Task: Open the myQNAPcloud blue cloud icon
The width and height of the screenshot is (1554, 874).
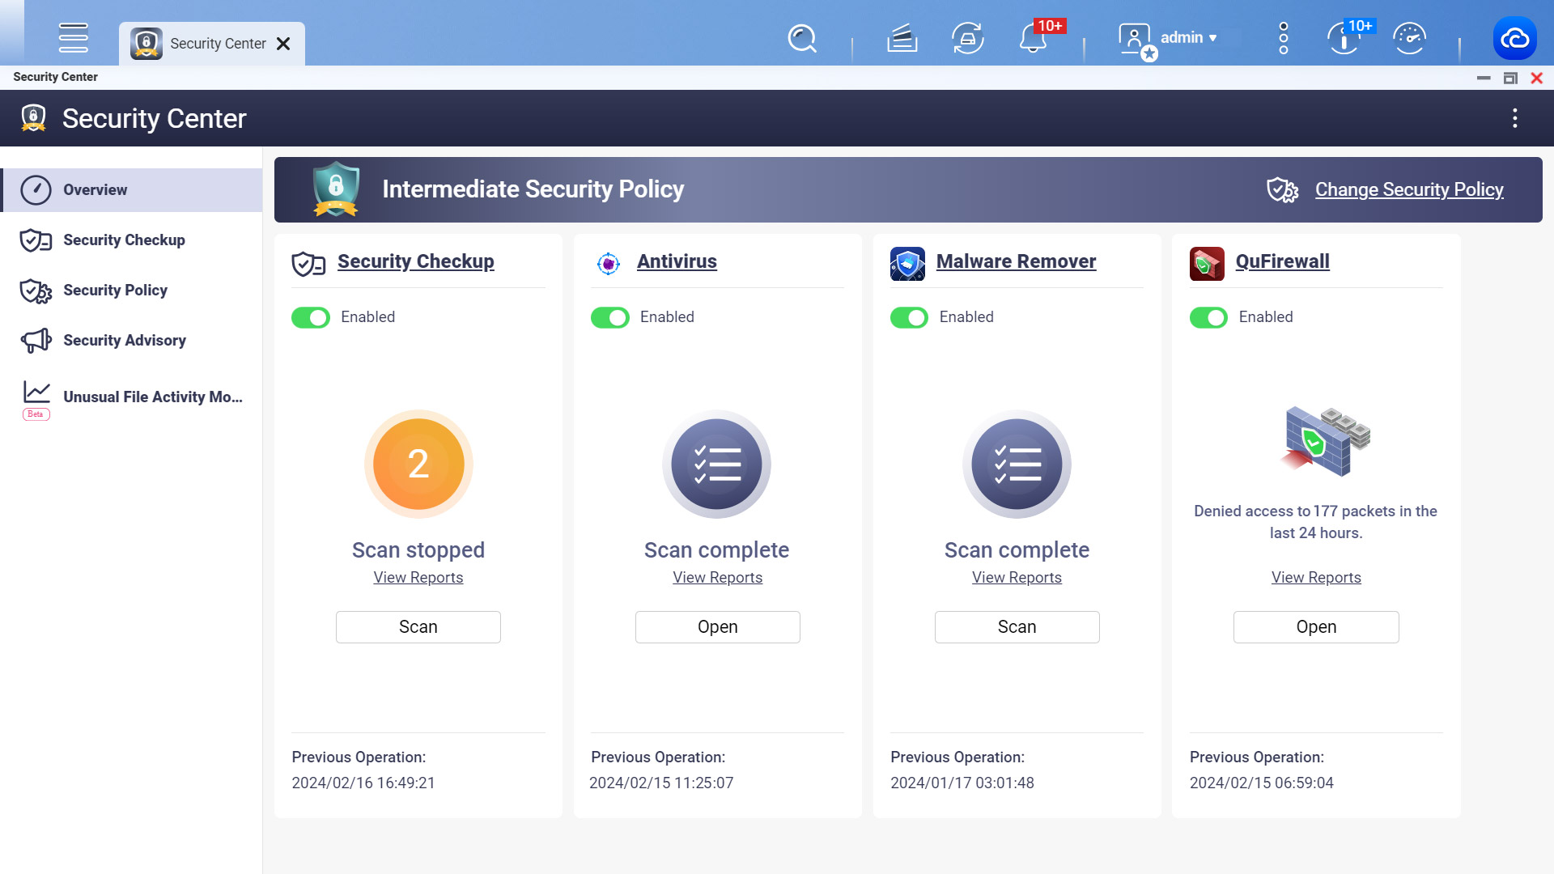Action: click(x=1514, y=38)
